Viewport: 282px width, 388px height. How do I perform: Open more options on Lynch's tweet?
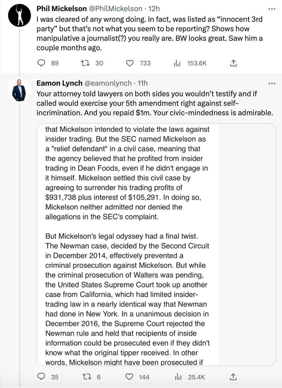point(272,83)
